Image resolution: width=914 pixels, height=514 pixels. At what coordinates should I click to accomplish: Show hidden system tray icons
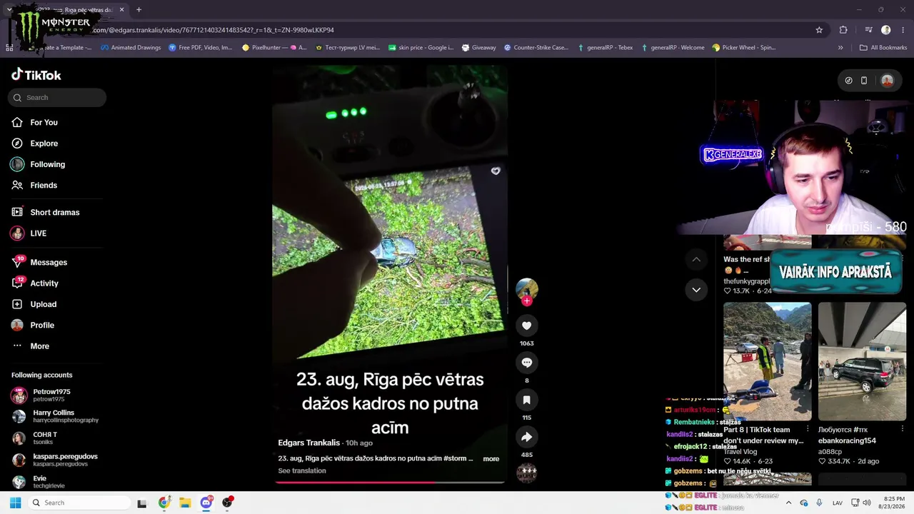(x=788, y=503)
